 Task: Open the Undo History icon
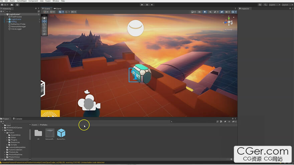[x=260, y=5]
